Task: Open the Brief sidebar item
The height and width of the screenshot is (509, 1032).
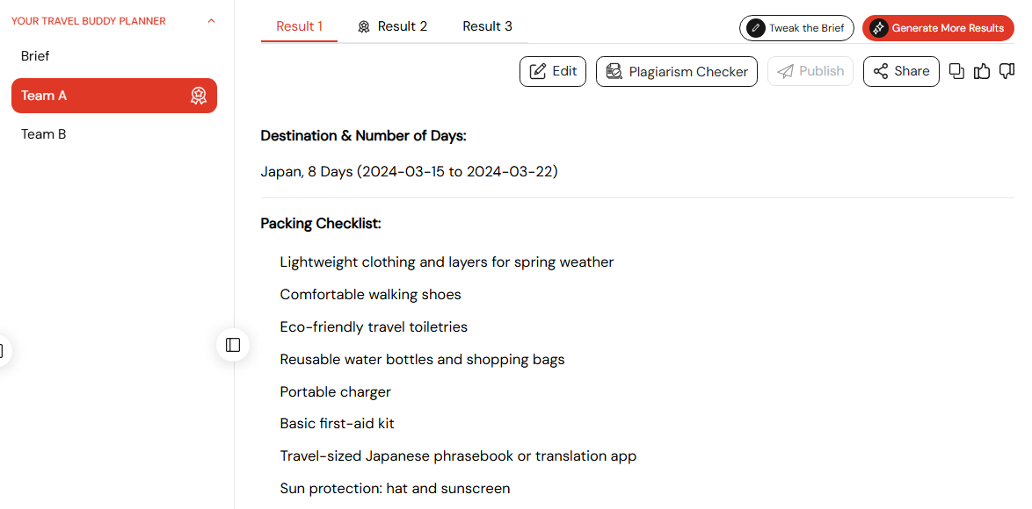Action: click(35, 56)
